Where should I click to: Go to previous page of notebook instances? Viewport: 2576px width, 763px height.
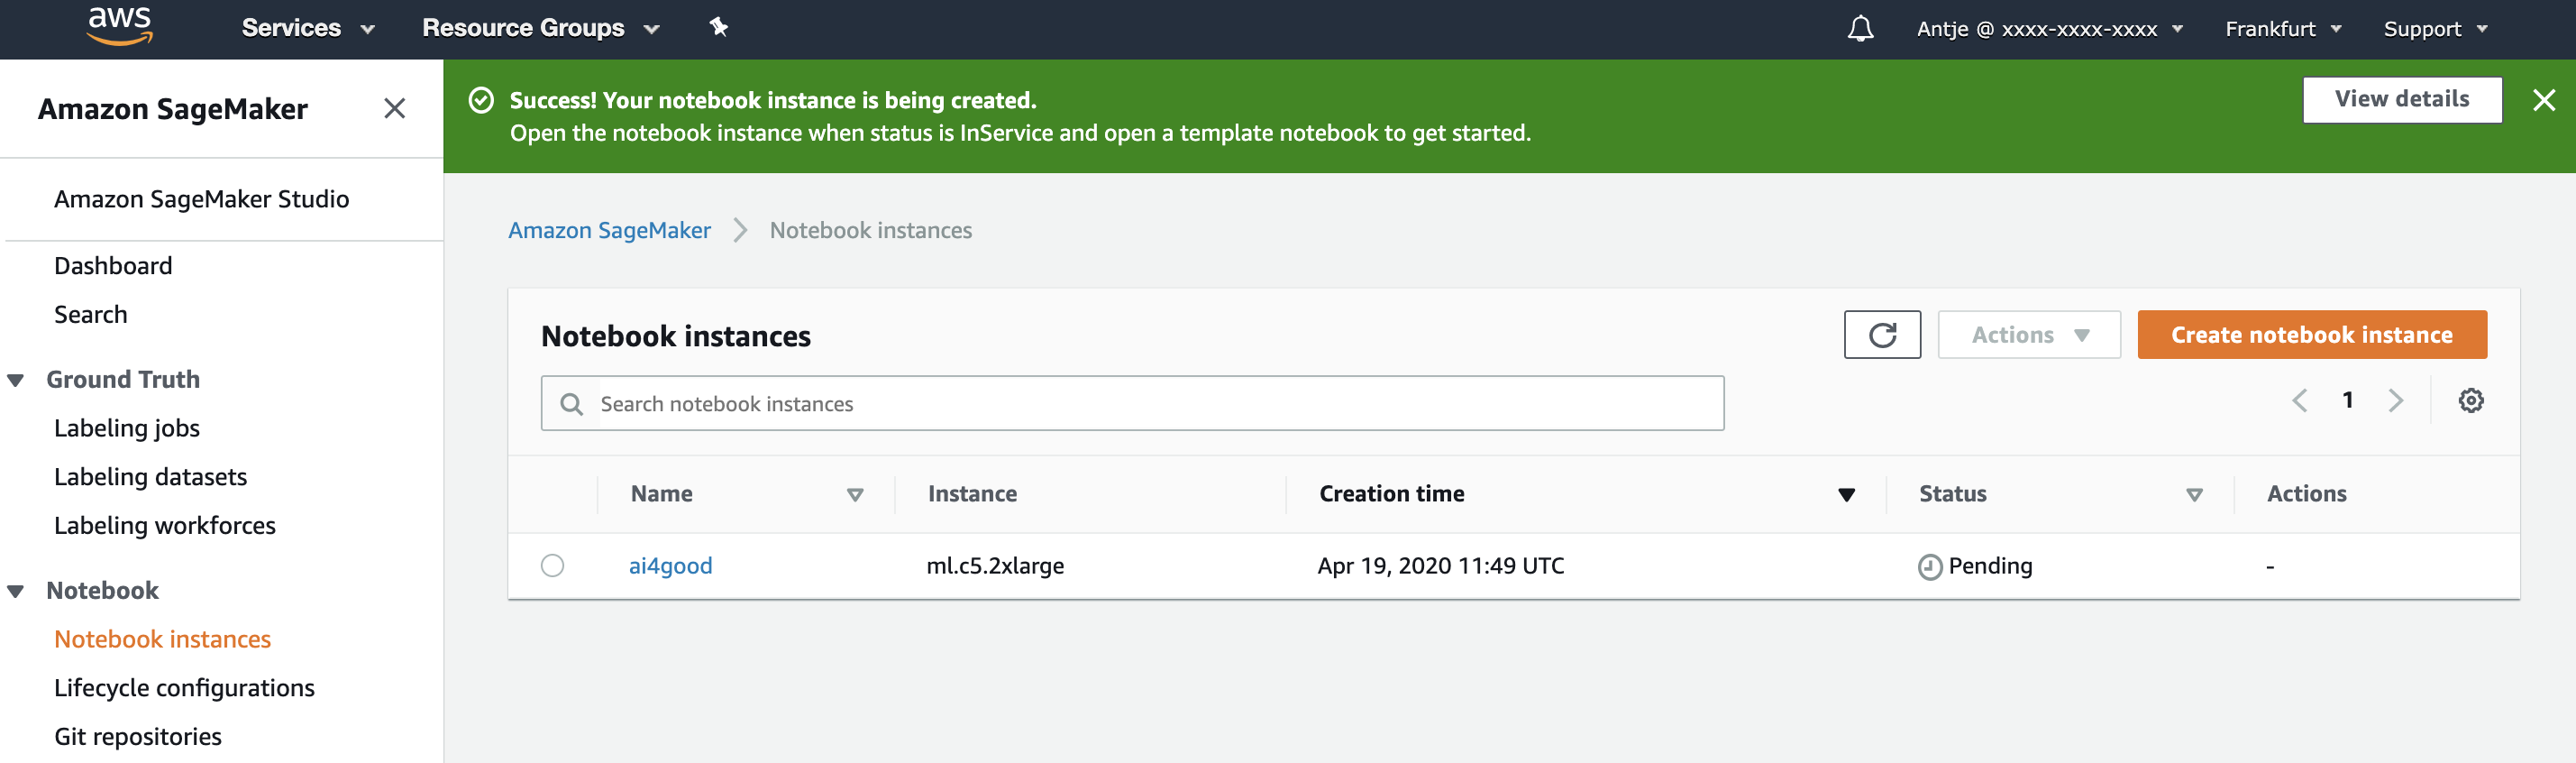pos(2299,401)
